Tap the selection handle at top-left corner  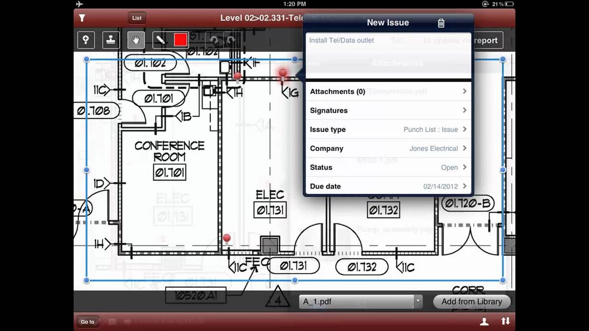[87, 59]
